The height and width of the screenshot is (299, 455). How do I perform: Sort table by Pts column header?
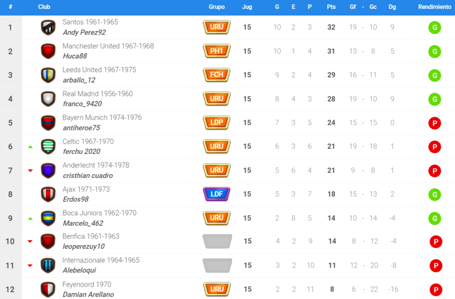coord(331,7)
